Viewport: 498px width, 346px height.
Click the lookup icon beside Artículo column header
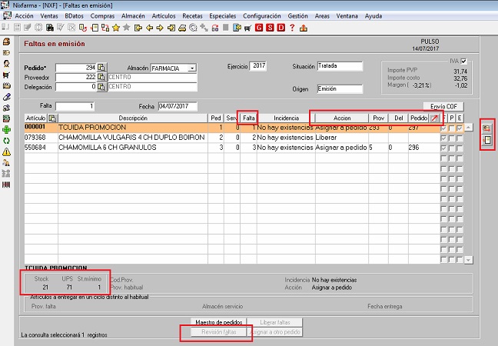coord(52,118)
